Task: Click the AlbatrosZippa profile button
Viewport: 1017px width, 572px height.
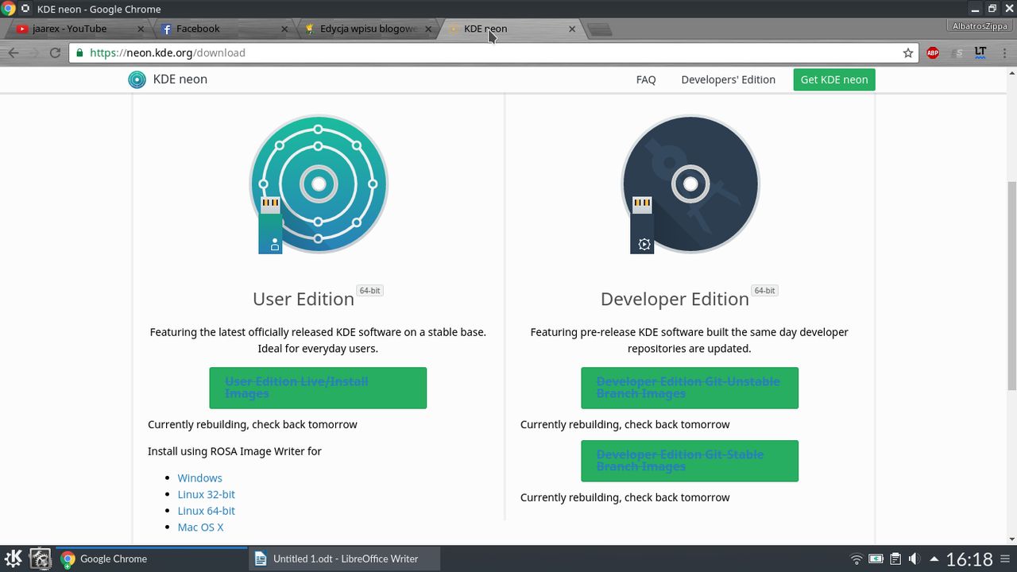Action: pos(980,26)
